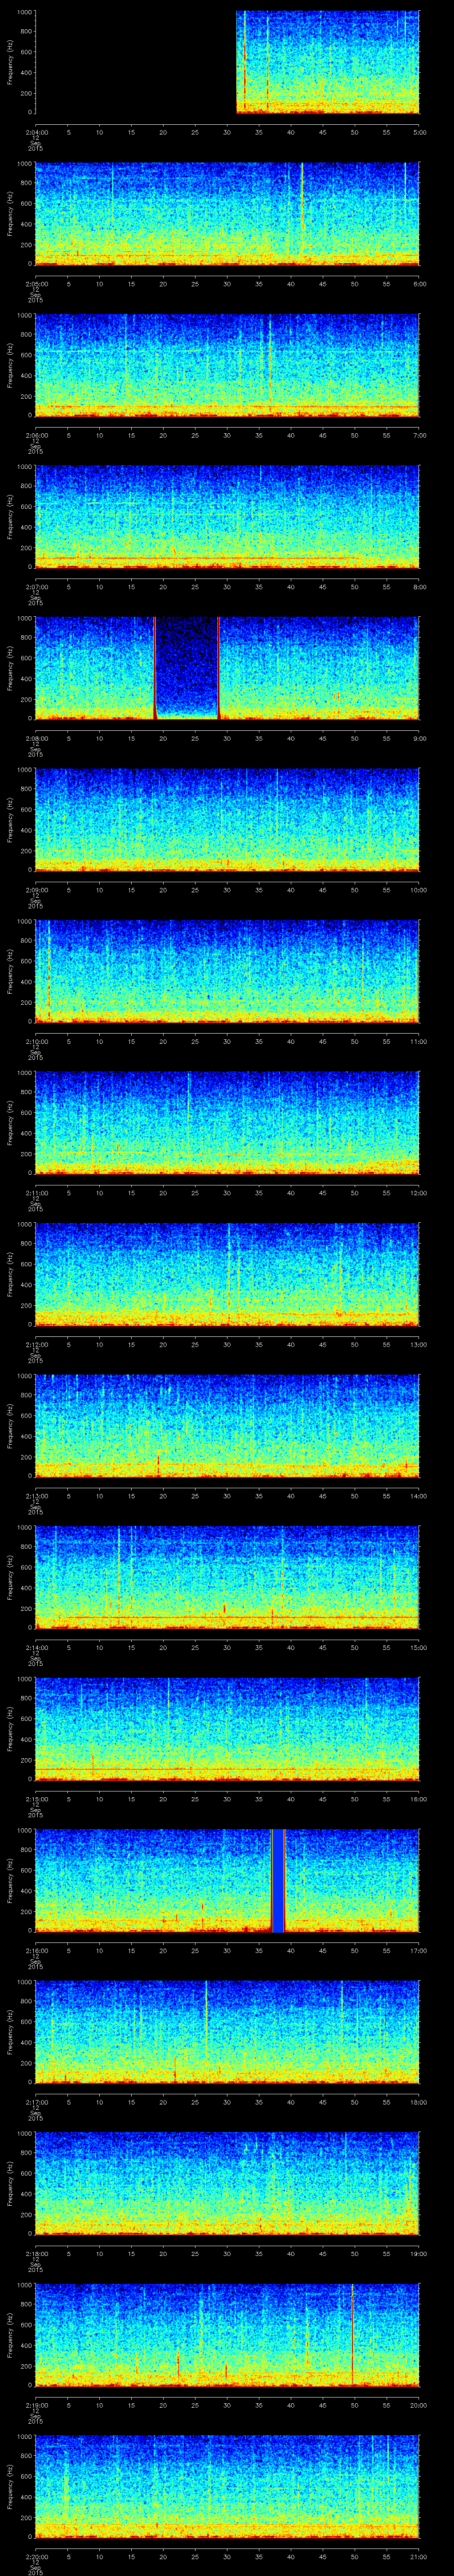The width and height of the screenshot is (454, 2576).
Task: Select the "21:00" end-of-axis time label
Action: point(418,2556)
